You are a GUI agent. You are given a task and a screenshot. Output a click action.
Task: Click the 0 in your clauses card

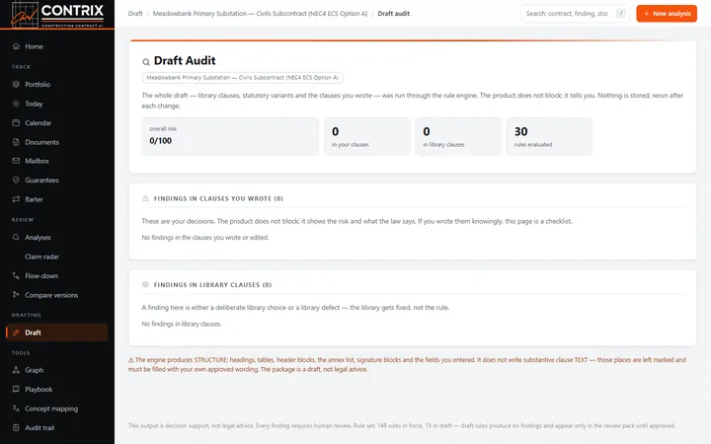367,136
